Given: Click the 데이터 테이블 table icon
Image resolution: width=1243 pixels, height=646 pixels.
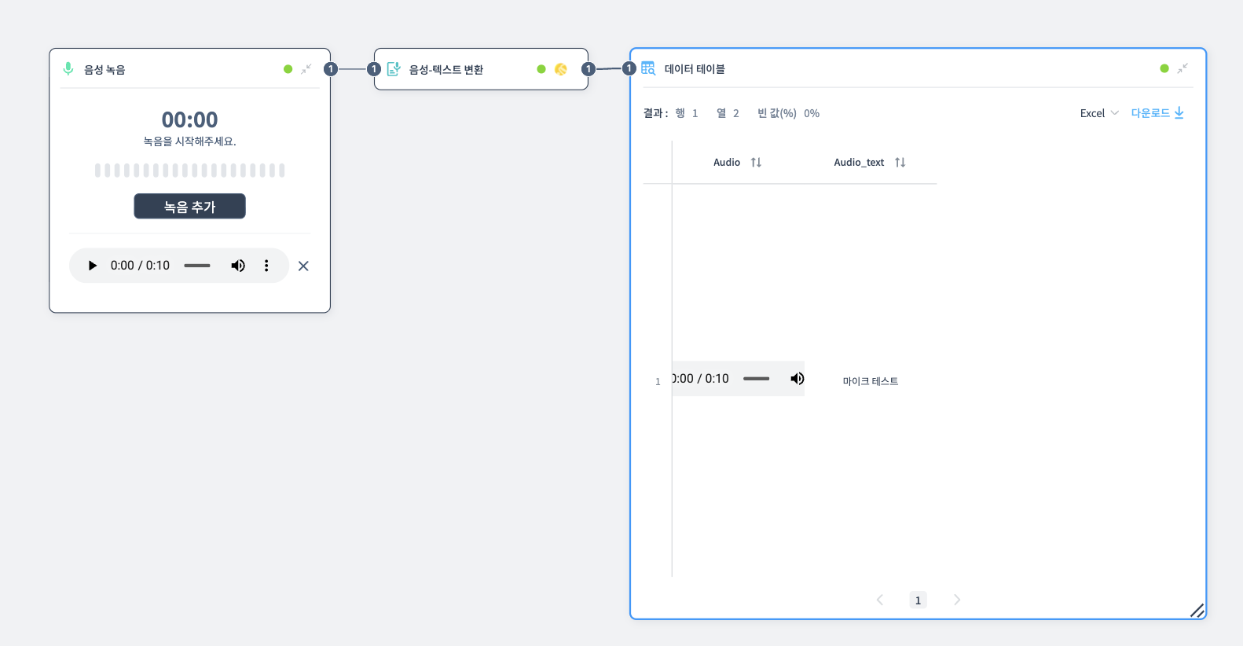Looking at the screenshot, I should [648, 68].
